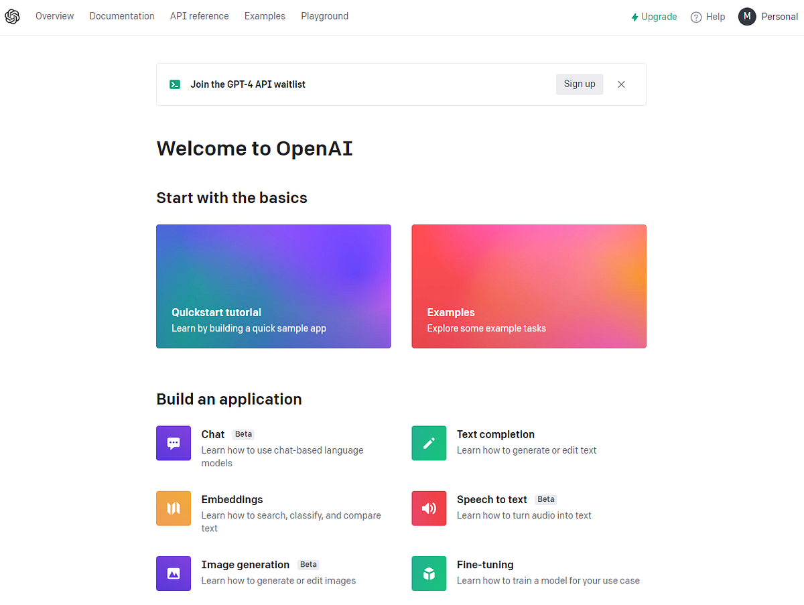
Task: Open the terminal icon in the waitlist banner
Action: point(175,84)
